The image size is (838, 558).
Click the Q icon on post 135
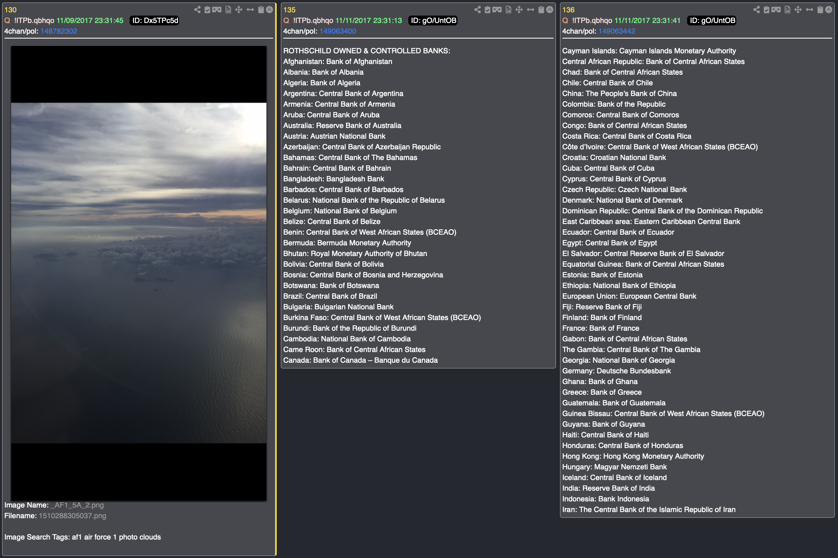[x=286, y=21]
